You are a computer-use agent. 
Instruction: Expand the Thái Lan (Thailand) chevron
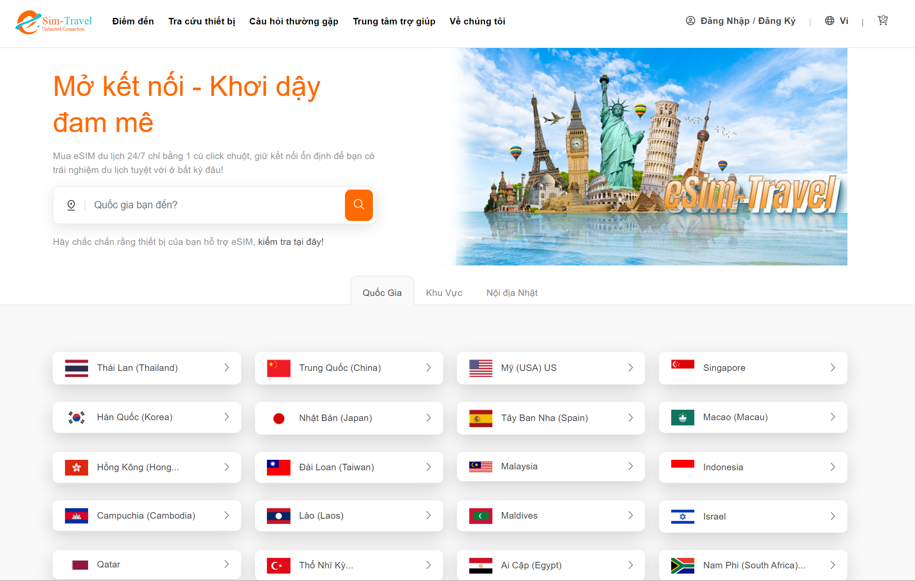click(x=227, y=368)
